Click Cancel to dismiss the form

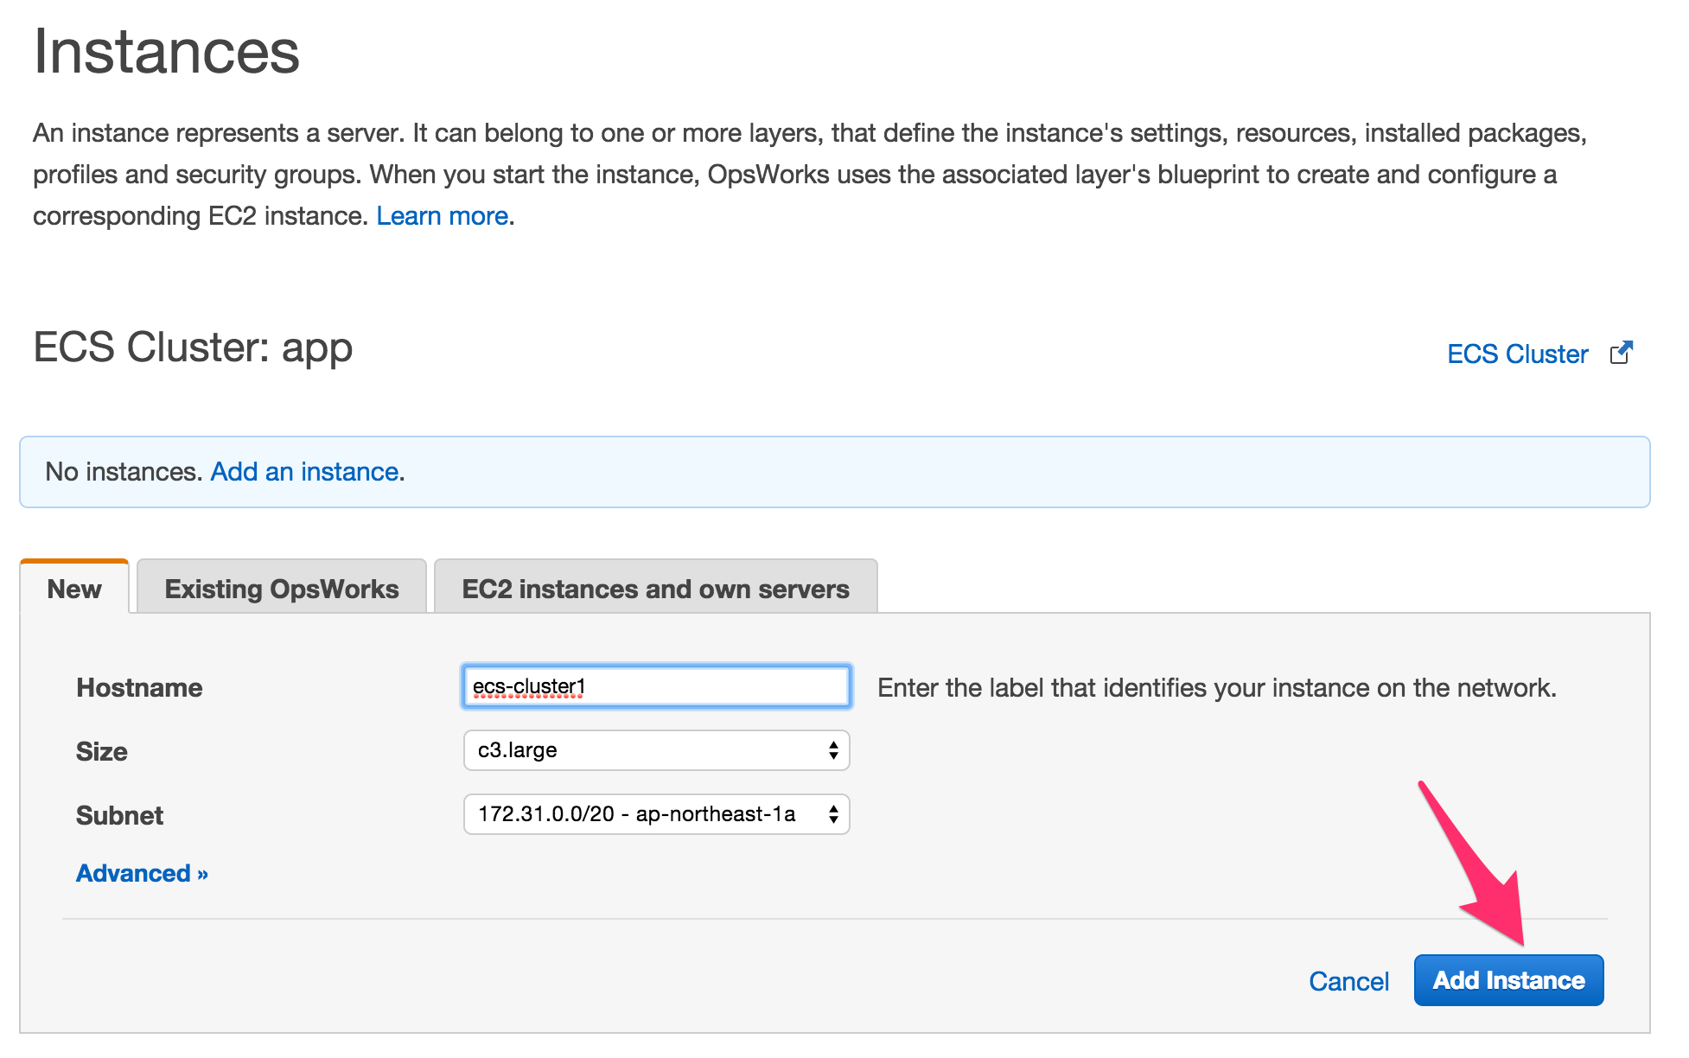click(1348, 979)
